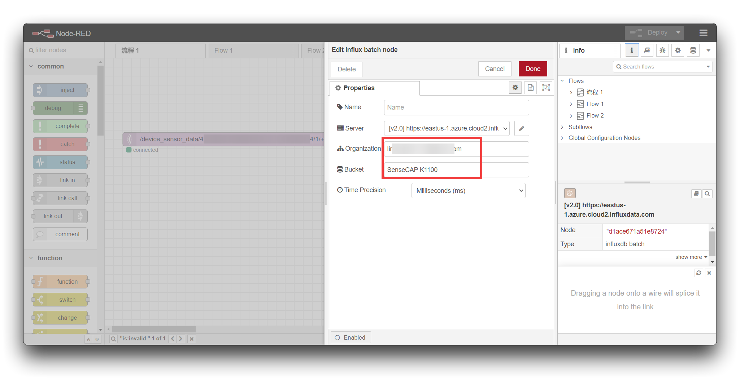Screen dimensions: 740x380
Task: Select the complete node in palette
Action: click(61, 126)
